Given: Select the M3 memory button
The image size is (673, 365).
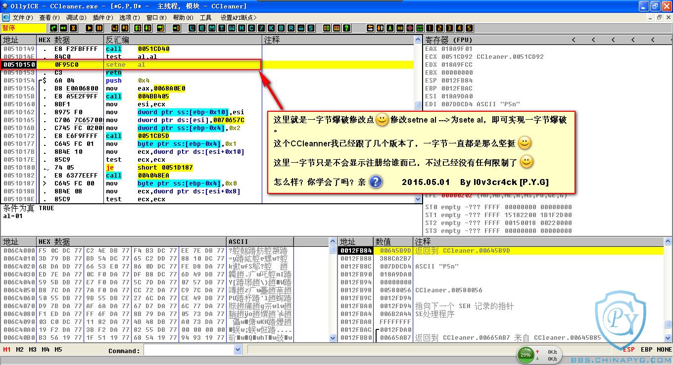Looking at the screenshot, I should [33, 350].
